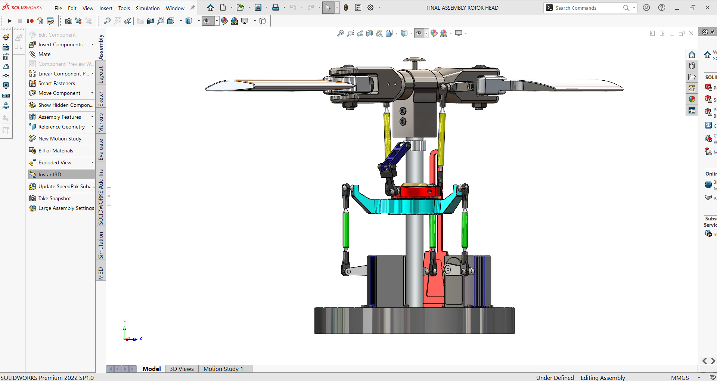Print the document with Print icon
The height and width of the screenshot is (381, 717).
(276, 7)
